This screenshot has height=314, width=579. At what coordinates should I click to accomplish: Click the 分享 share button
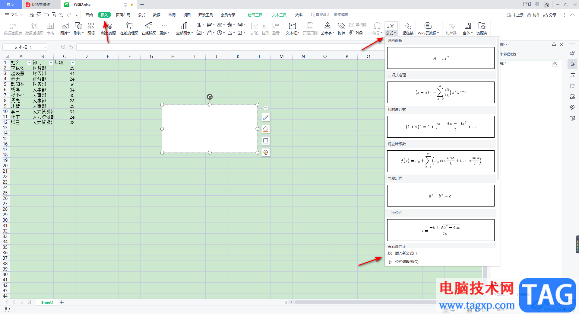point(550,15)
